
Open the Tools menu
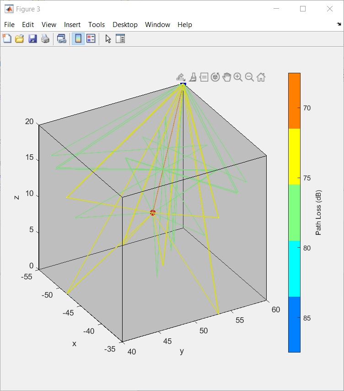coord(97,25)
